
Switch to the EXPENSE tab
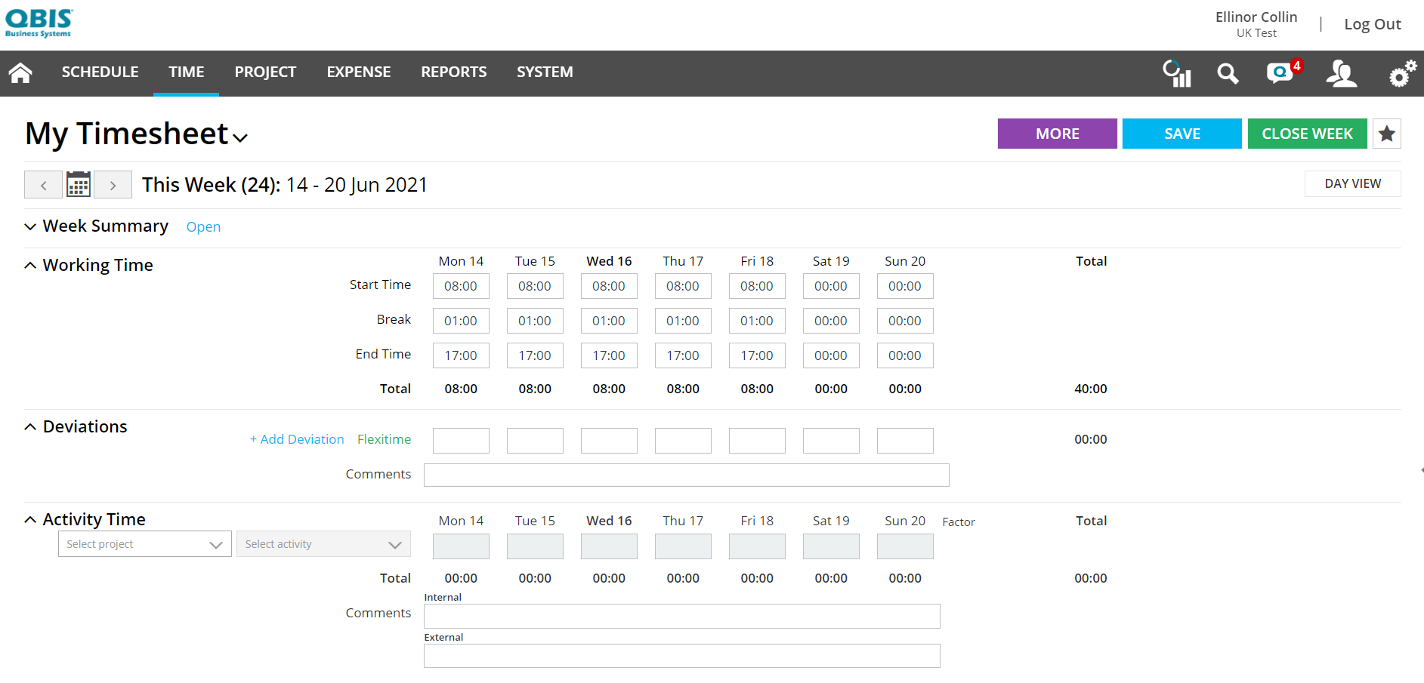(x=358, y=72)
